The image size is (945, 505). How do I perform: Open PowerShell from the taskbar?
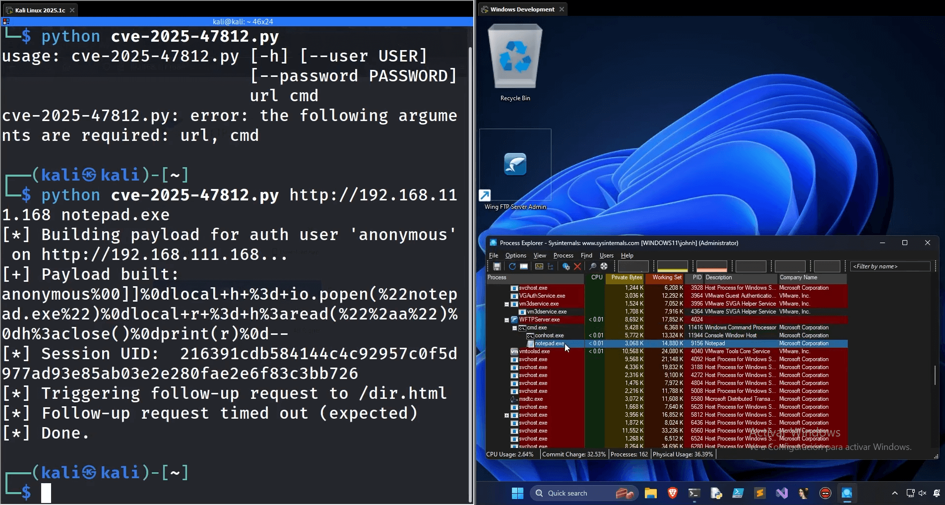tap(738, 493)
